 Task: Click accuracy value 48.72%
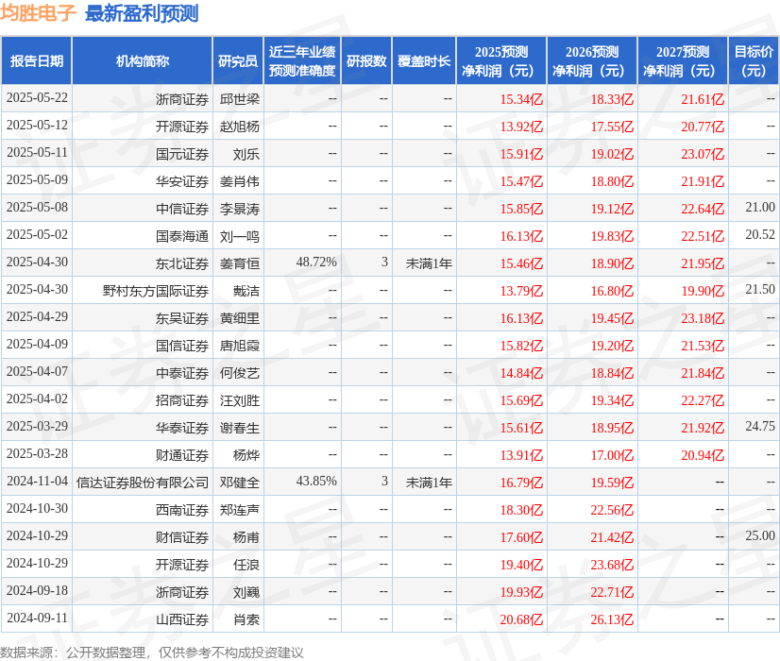coord(316,263)
